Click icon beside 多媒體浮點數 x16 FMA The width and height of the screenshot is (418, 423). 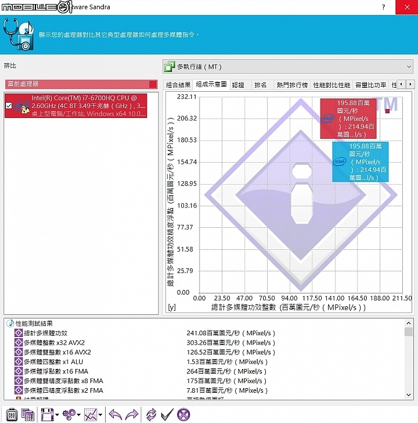point(19,371)
